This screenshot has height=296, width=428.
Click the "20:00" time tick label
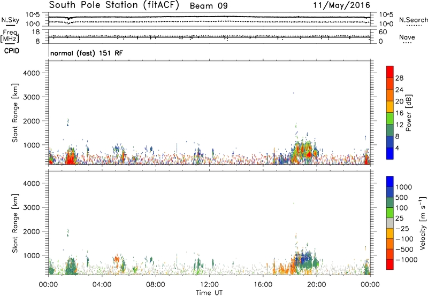click(x=317, y=285)
